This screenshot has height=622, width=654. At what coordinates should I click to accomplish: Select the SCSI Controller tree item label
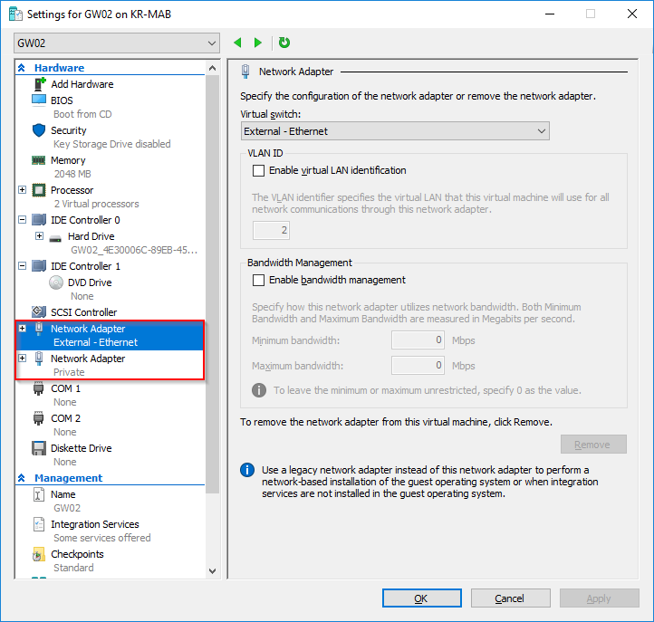coord(84,312)
